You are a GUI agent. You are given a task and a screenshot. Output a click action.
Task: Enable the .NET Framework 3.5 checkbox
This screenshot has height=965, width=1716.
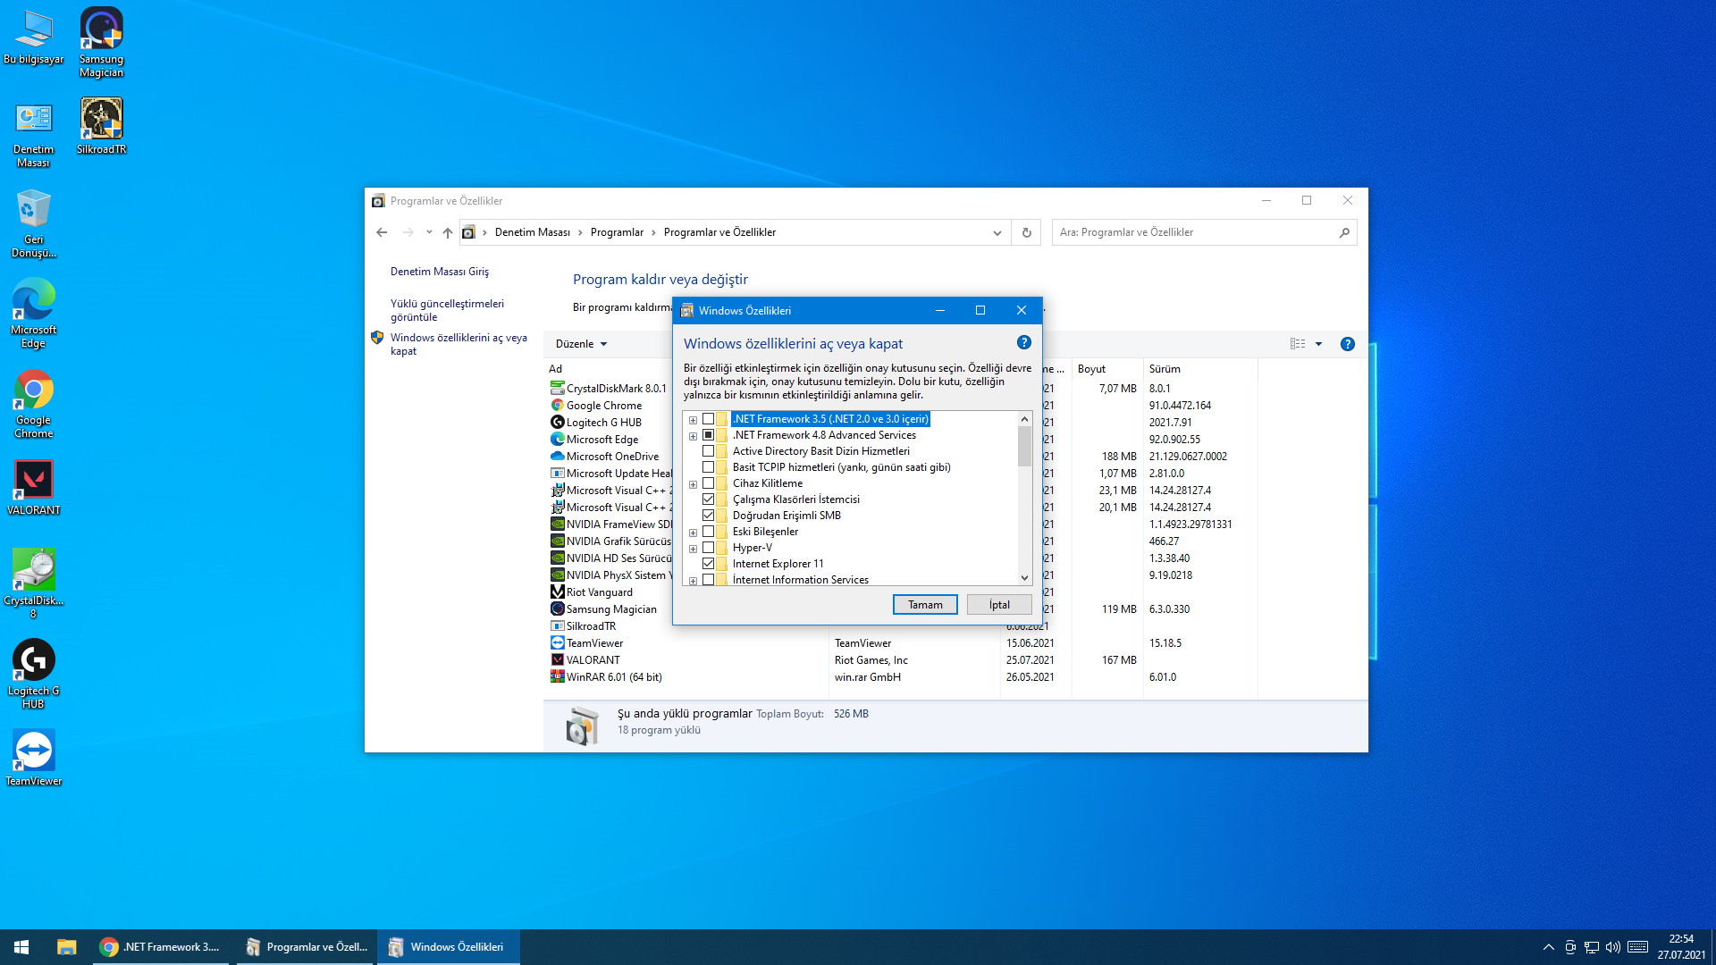click(x=709, y=419)
